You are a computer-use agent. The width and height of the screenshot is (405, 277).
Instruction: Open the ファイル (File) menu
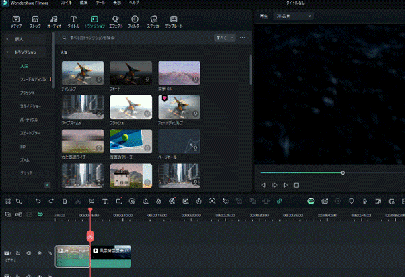click(x=66, y=3)
